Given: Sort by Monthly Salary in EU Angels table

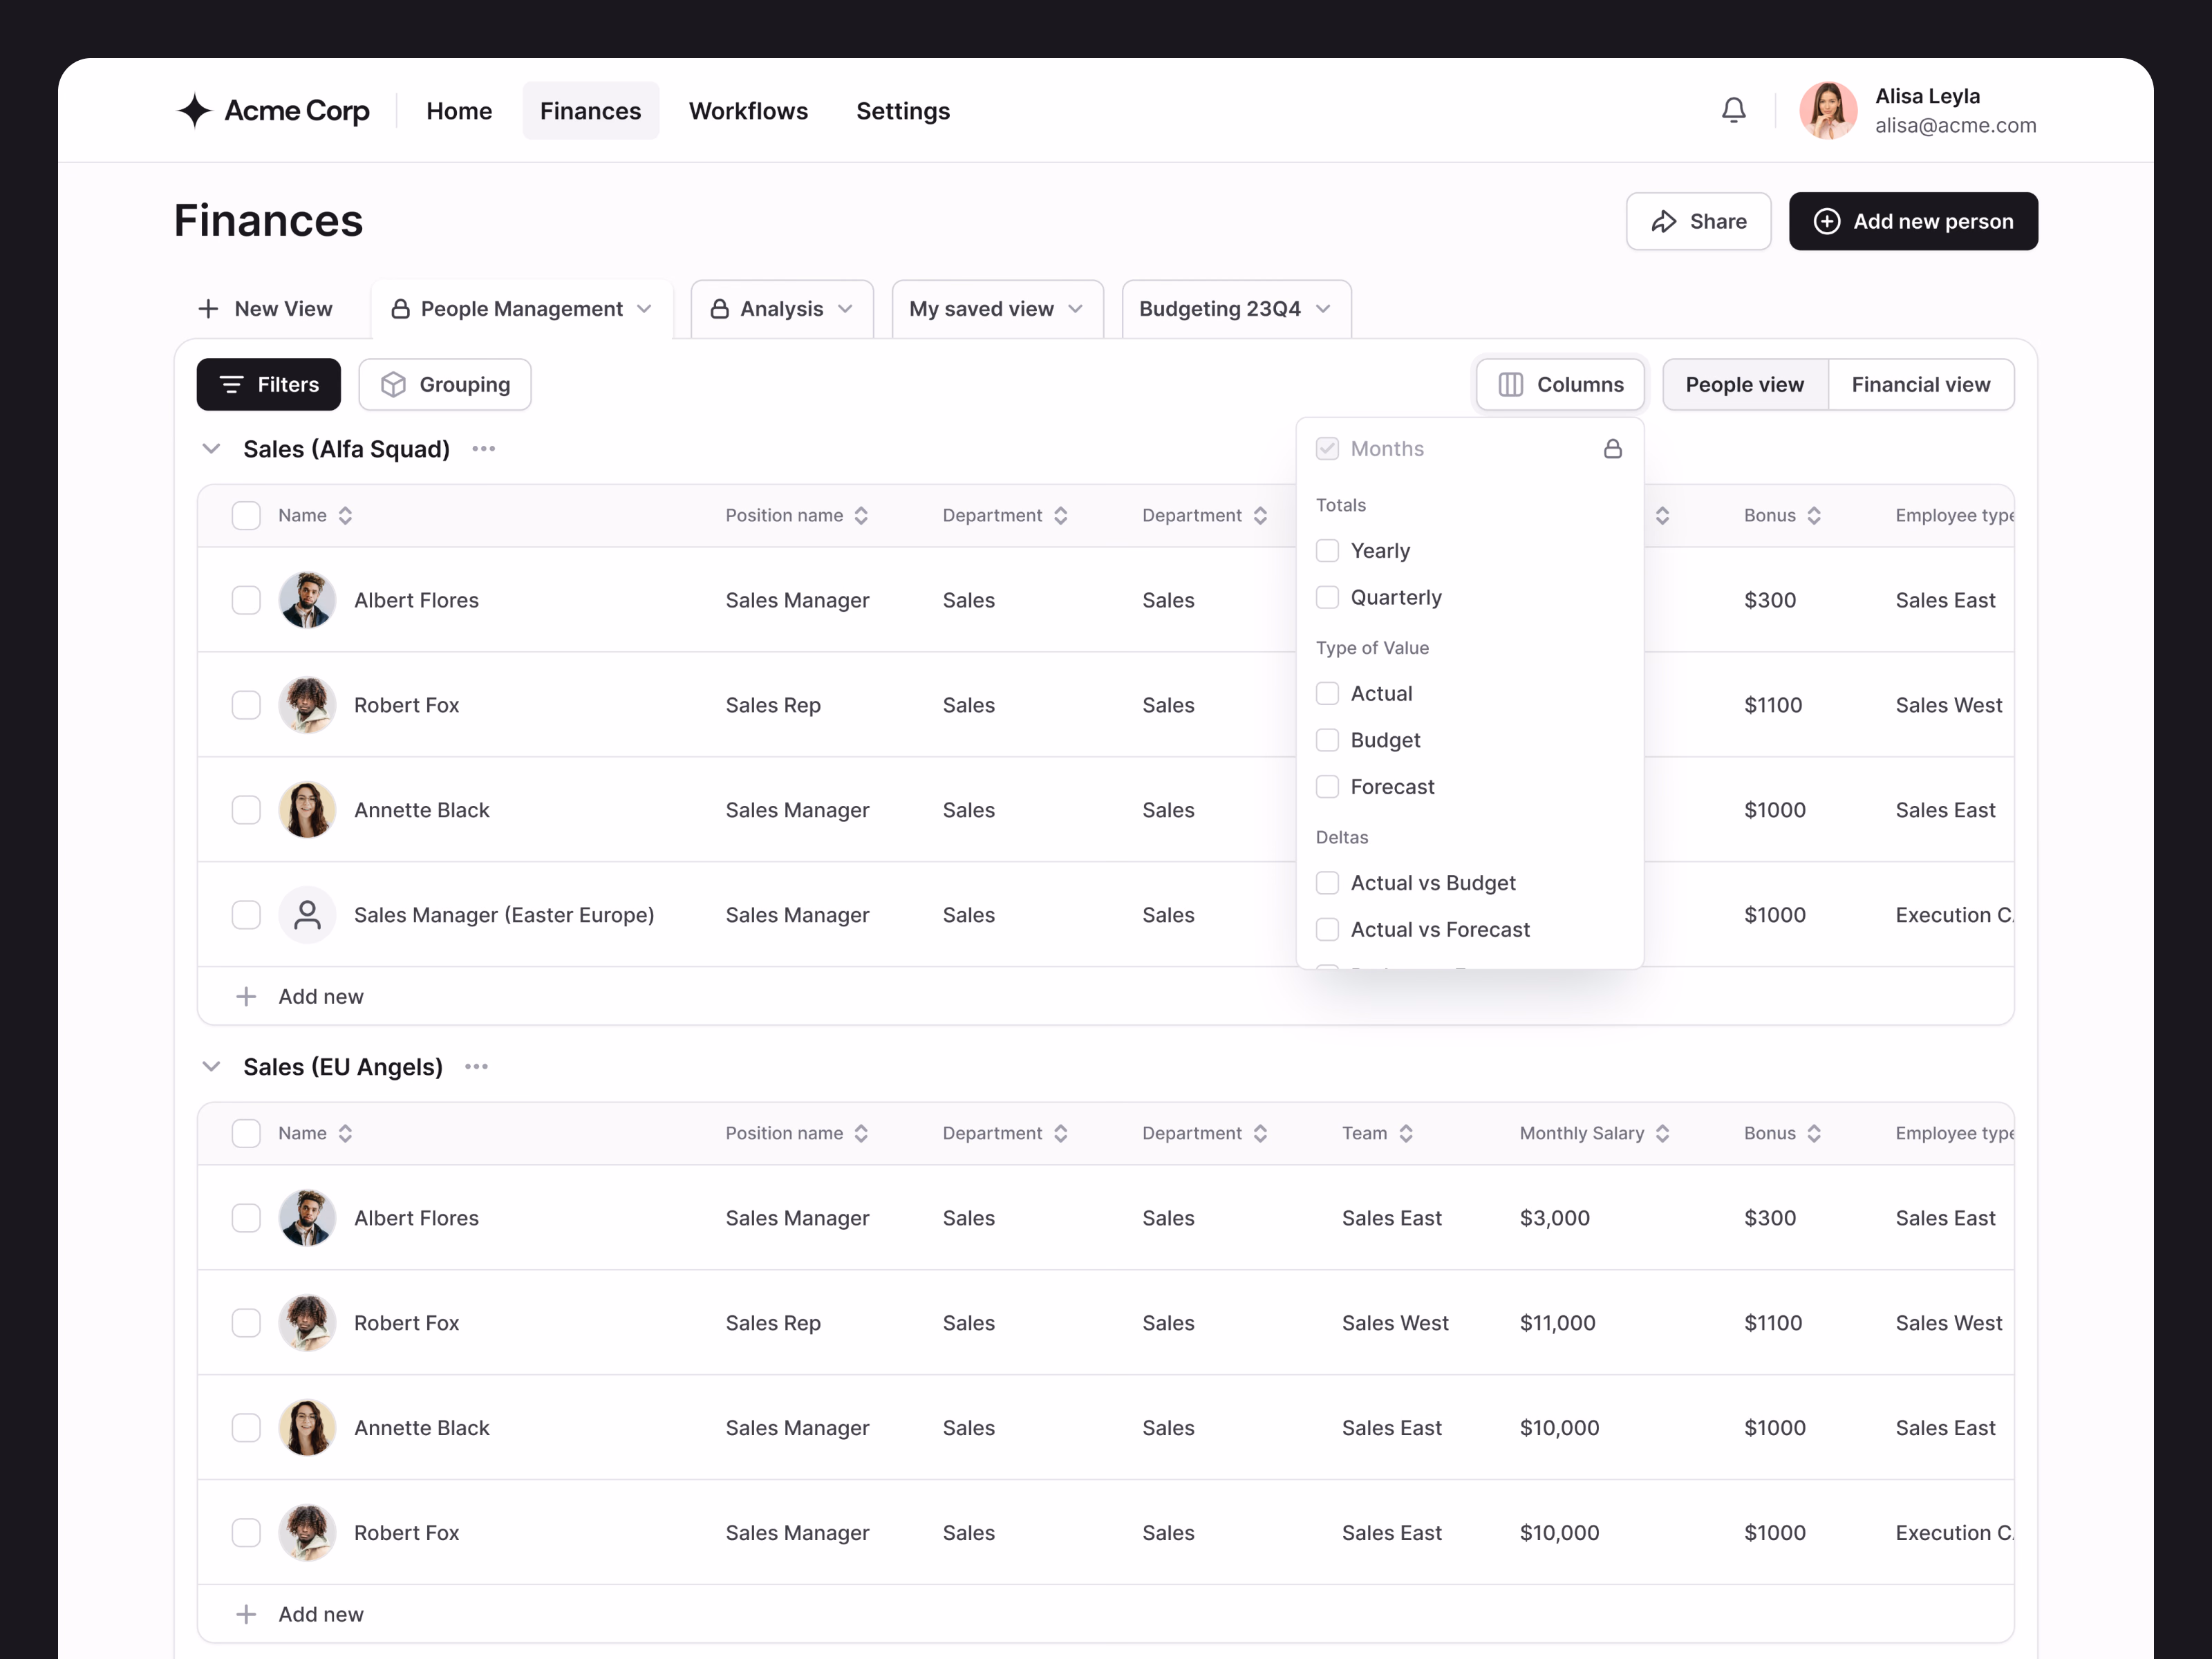Looking at the screenshot, I should point(1662,1134).
